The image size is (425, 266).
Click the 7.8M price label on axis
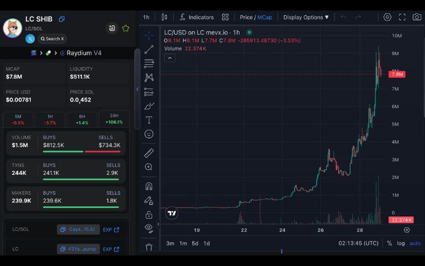click(x=397, y=74)
